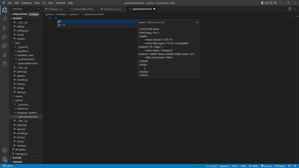The width and height of the screenshot is (299, 168).
Task: Expand the migrations folder under java
Action: click(26, 51)
